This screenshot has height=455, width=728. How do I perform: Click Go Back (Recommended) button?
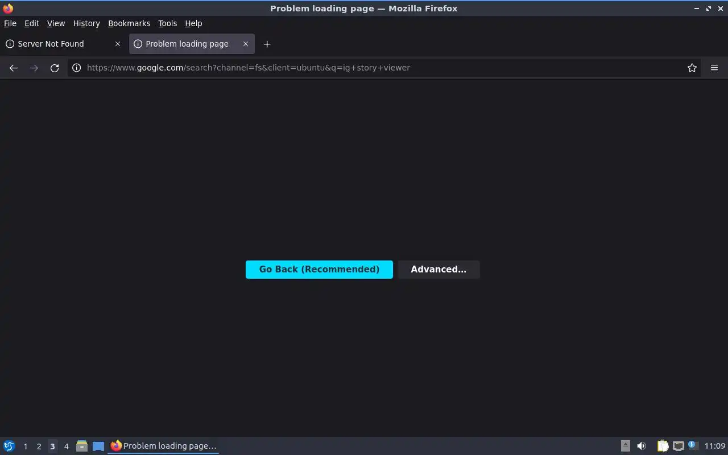point(319,270)
